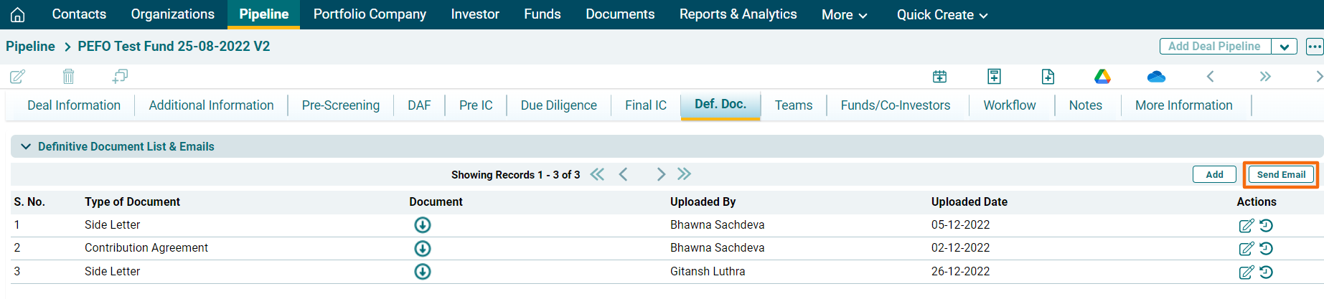The width and height of the screenshot is (1324, 299).
Task: Click the Add document button
Action: click(x=1214, y=174)
